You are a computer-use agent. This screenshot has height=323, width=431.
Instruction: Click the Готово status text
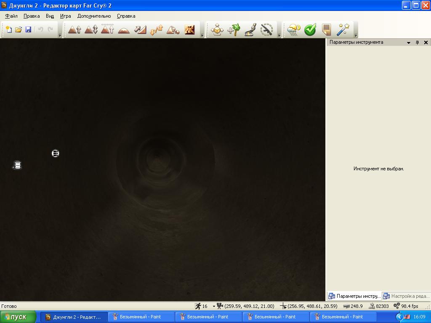pos(9,306)
